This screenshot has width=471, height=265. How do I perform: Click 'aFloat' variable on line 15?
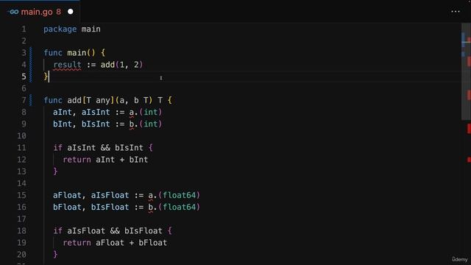67,195
